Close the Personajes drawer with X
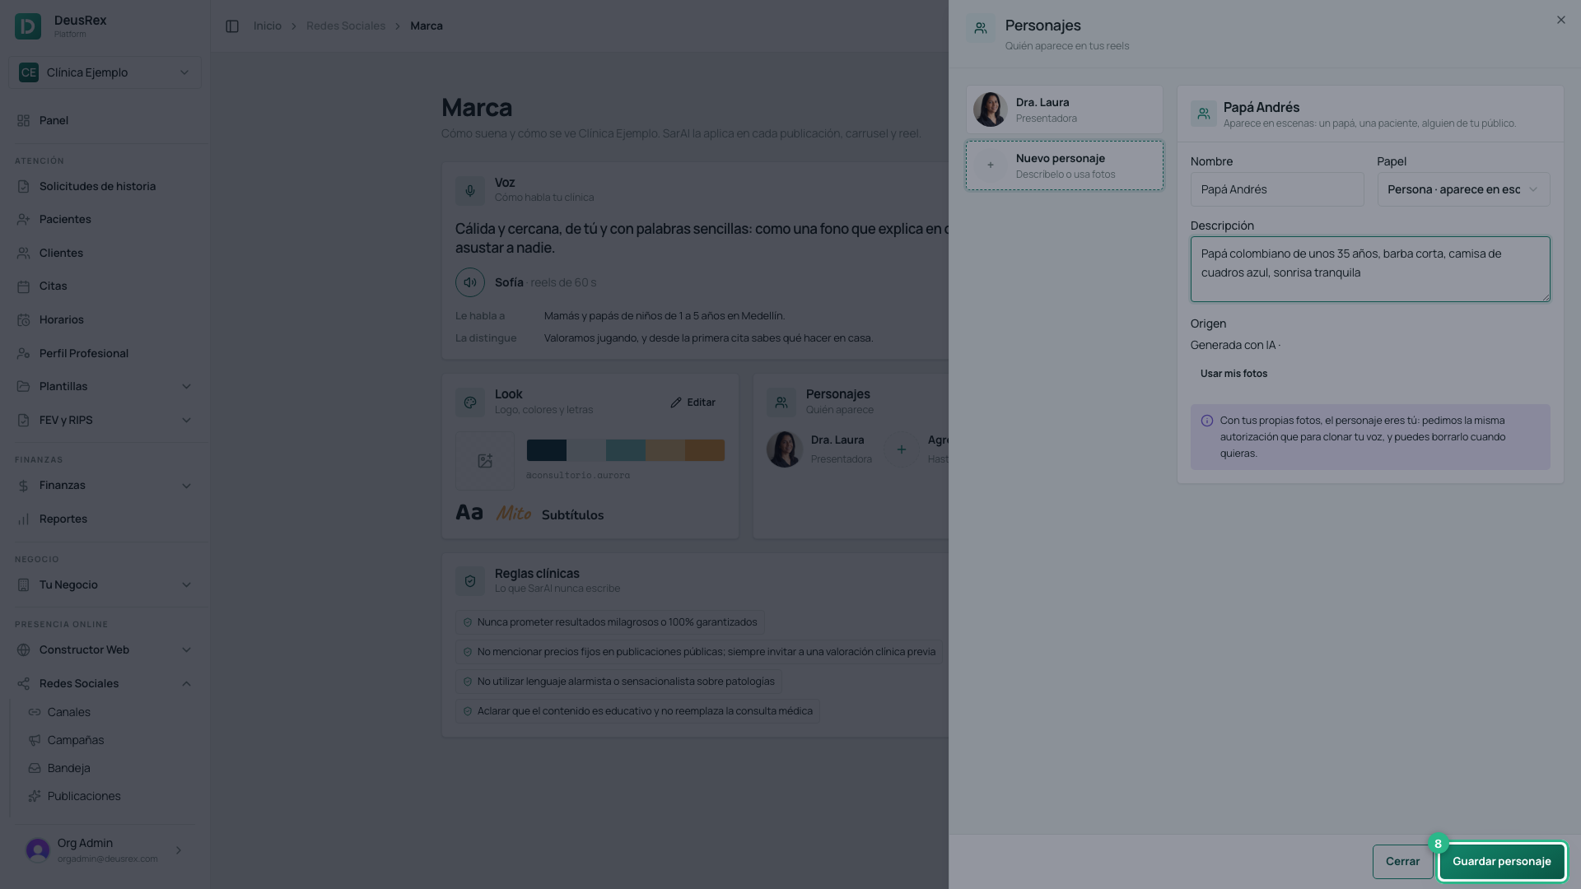 click(x=1560, y=20)
